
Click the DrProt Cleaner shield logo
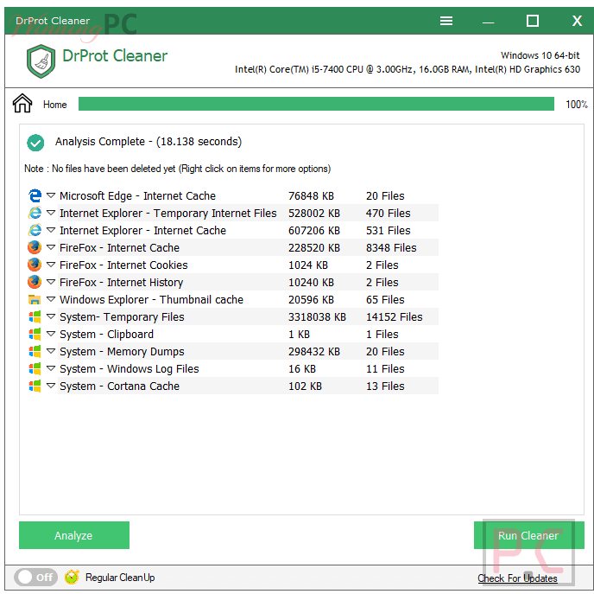coord(41,61)
